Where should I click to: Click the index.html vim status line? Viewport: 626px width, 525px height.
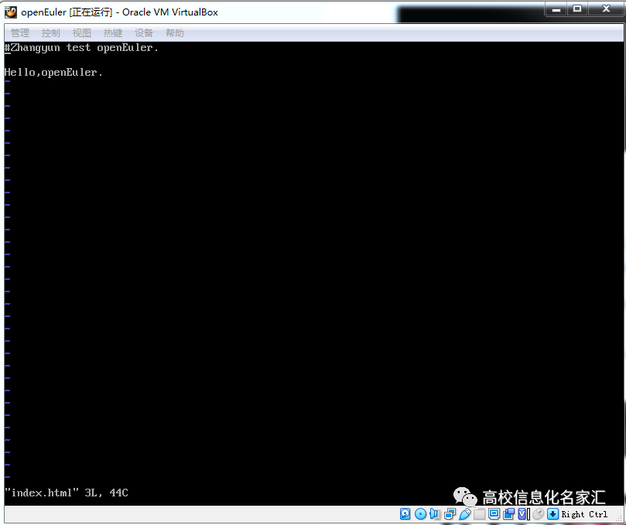pos(66,493)
